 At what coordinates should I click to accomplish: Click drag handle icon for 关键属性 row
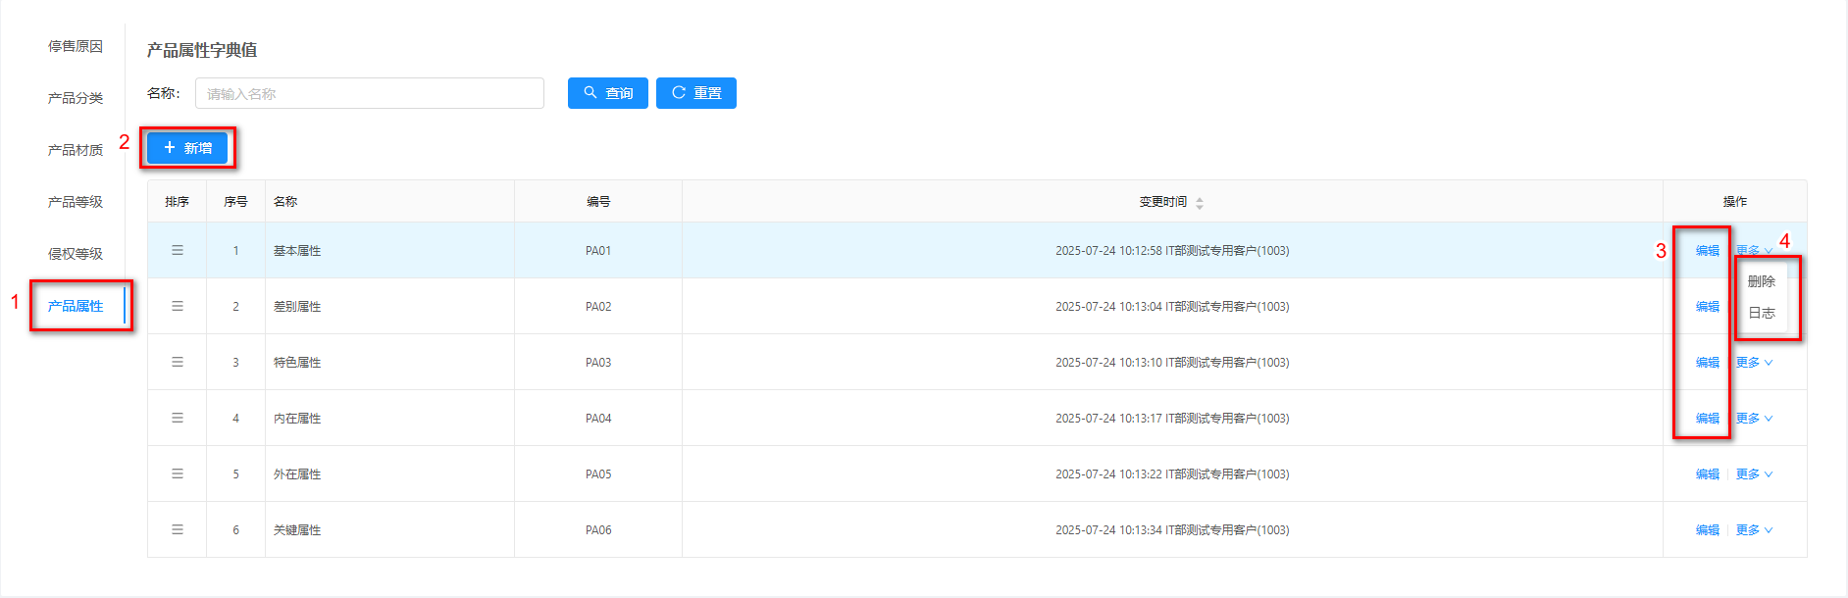[178, 529]
